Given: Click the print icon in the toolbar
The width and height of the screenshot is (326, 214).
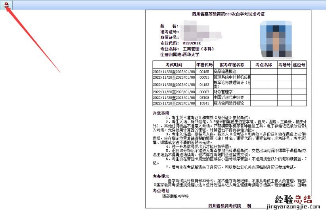Looking at the screenshot, I should (x=6, y=5).
